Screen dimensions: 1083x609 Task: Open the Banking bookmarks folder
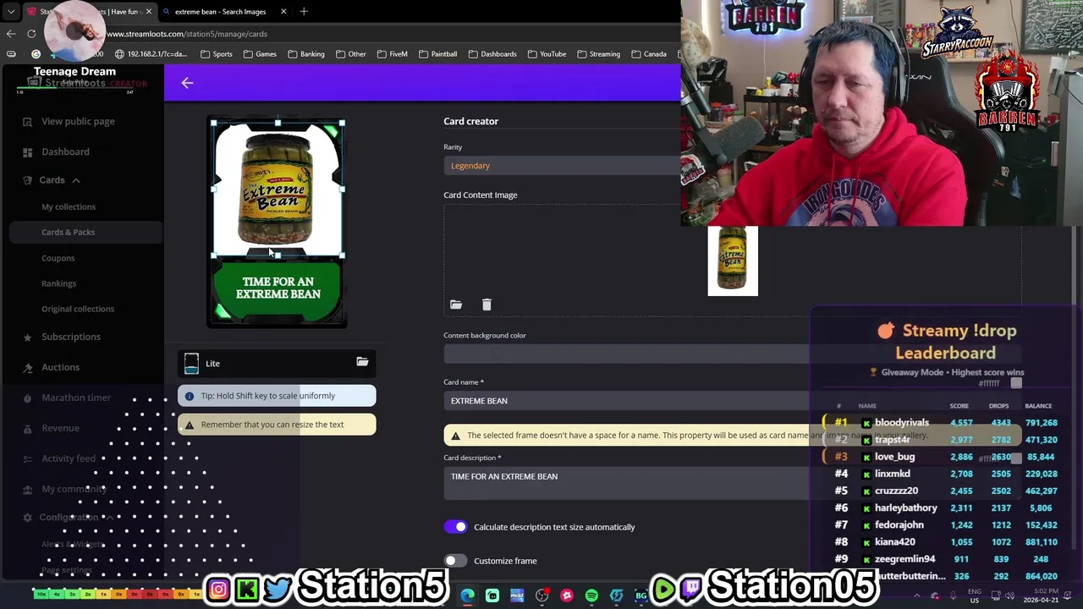306,54
